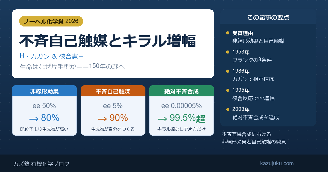Click the blue arrow before 80%
Image resolution: width=328 pixels, height=172 pixels.
point(34,118)
